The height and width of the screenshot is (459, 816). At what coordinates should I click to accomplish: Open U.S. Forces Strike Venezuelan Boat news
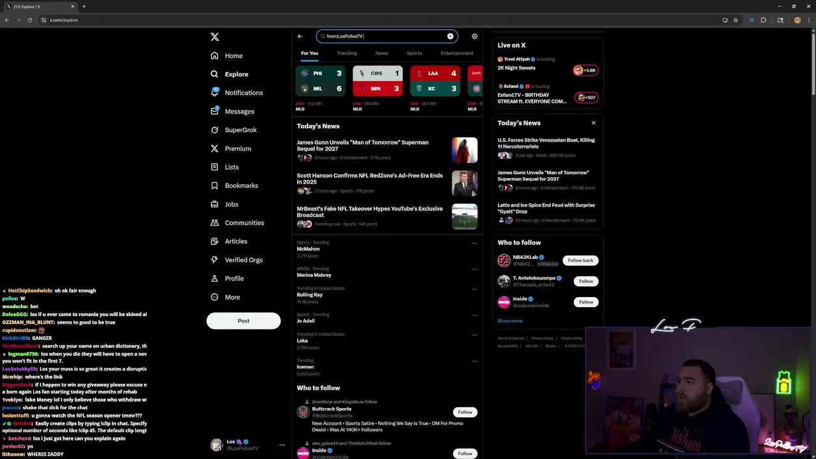coord(548,147)
